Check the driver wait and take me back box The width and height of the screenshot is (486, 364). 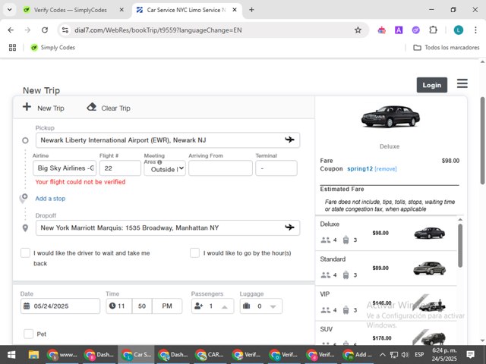coord(25,253)
